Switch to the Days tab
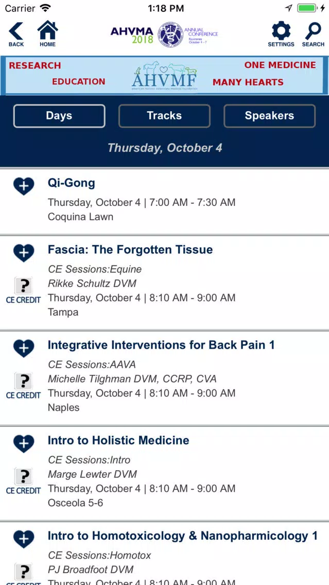This screenshot has height=585, width=329. pyautogui.click(x=59, y=116)
